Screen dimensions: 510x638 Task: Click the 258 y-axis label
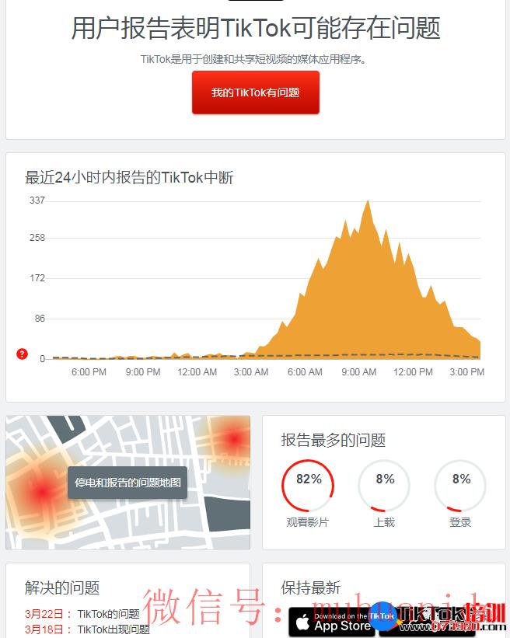[37, 238]
